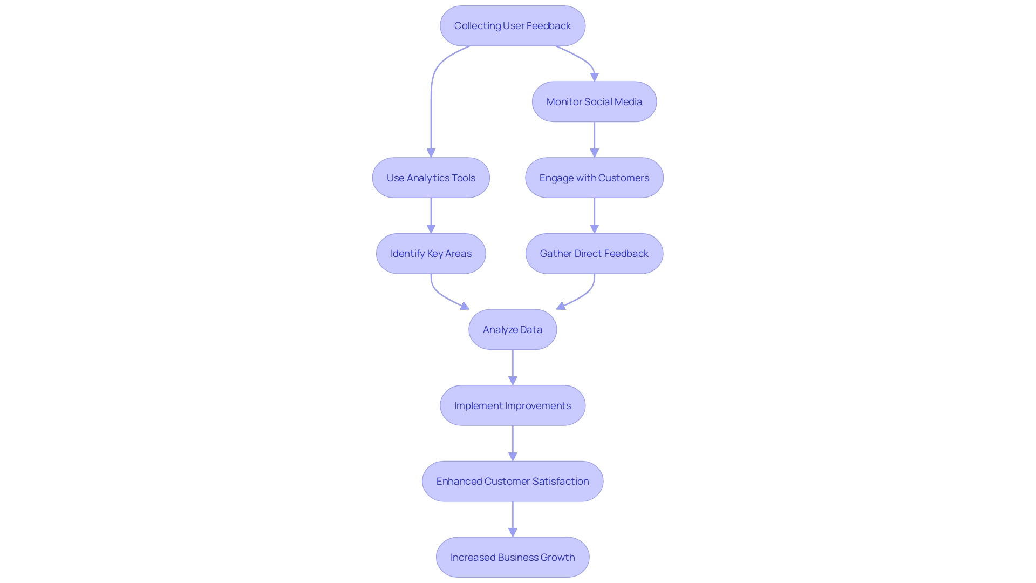The height and width of the screenshot is (583, 1036).
Task: Expand the right branch from Collecting Feedback
Action: click(594, 101)
